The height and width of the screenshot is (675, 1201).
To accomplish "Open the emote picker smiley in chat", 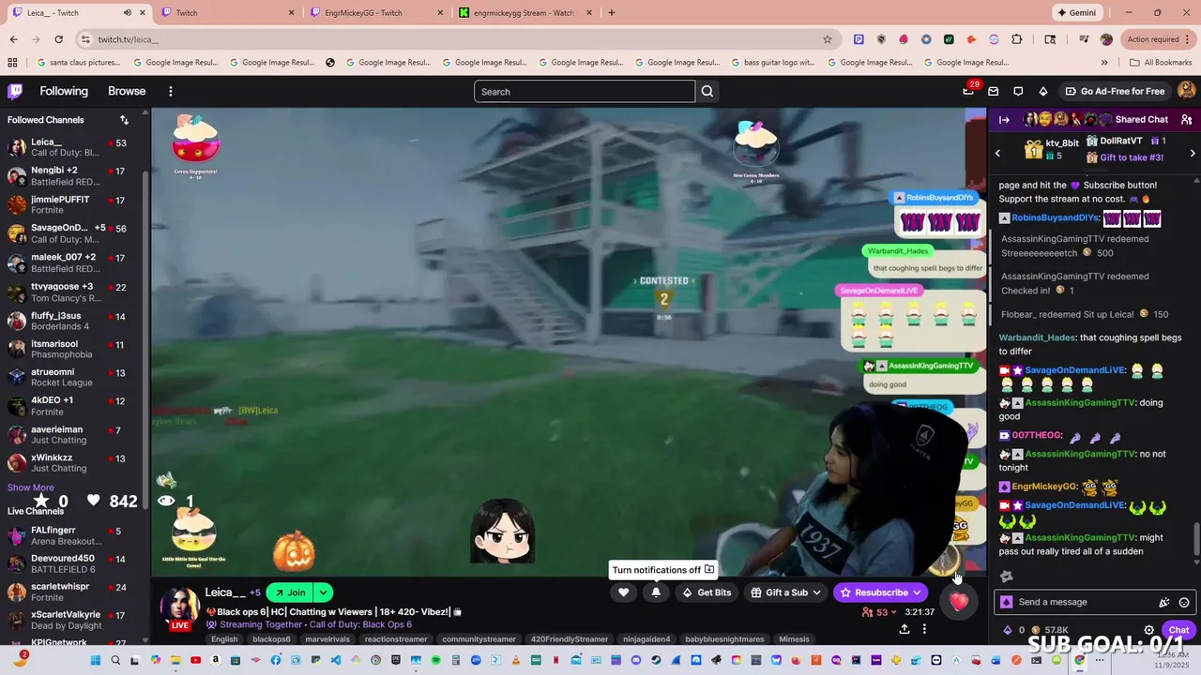I will 1184,603.
